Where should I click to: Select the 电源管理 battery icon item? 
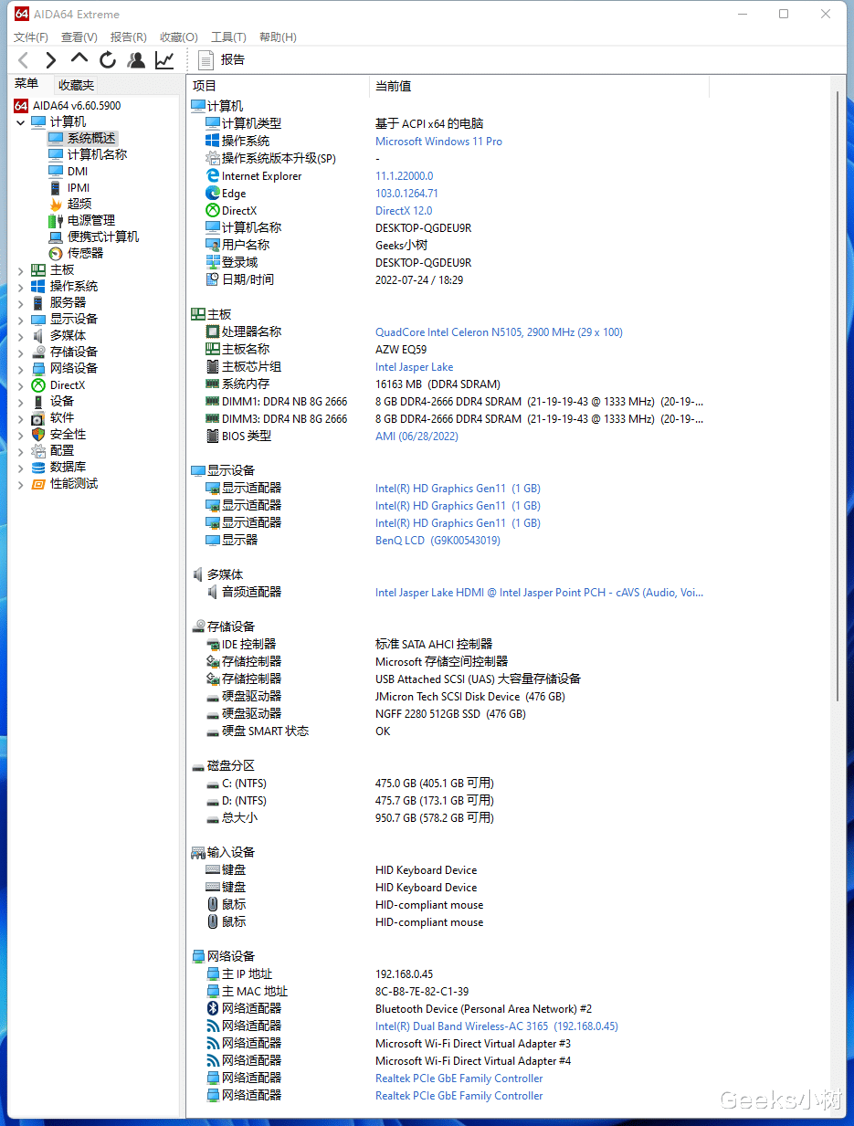click(x=56, y=221)
